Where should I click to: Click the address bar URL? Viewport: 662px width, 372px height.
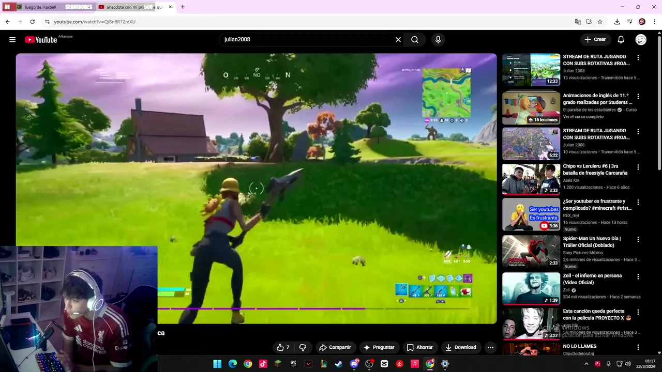[95, 22]
